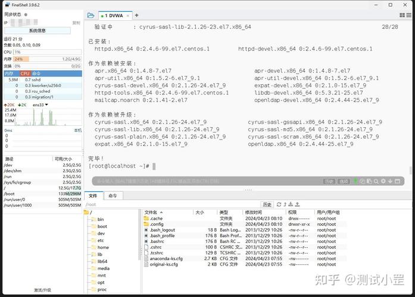Select the .bash_logout file

[245, 230]
